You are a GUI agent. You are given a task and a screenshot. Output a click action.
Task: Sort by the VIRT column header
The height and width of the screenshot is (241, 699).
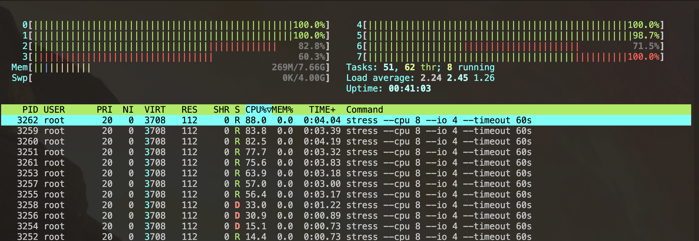tap(155, 110)
